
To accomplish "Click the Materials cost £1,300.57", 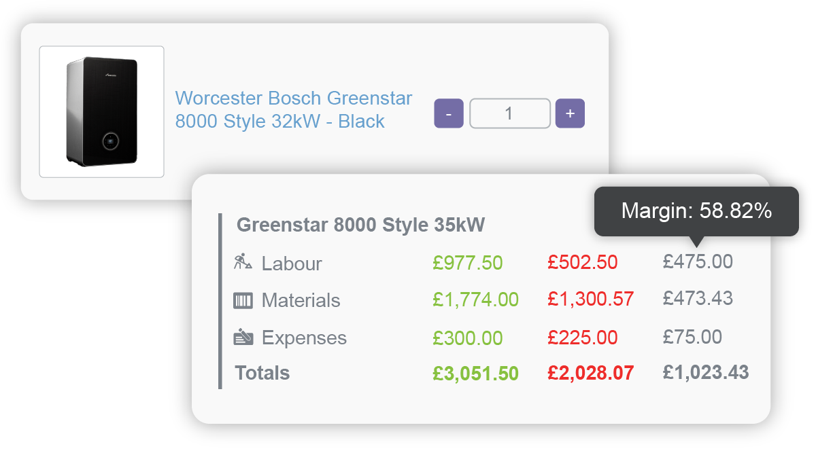I will pyautogui.click(x=591, y=299).
